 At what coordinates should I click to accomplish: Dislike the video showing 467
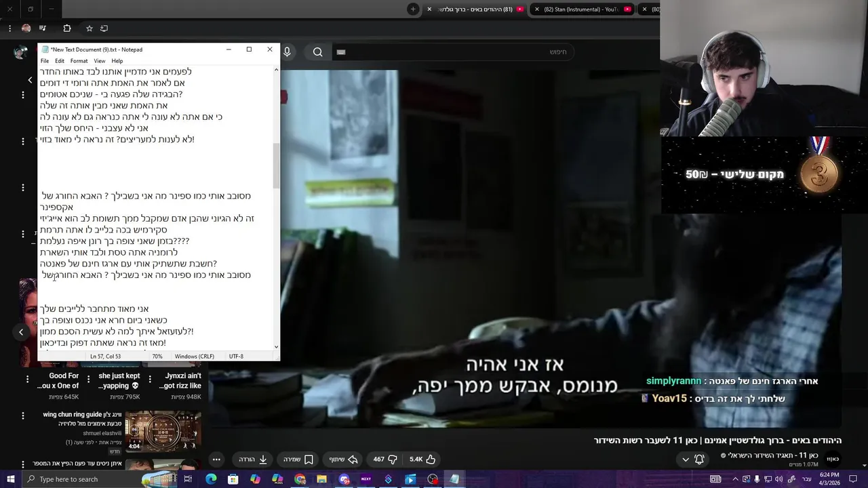click(385, 459)
